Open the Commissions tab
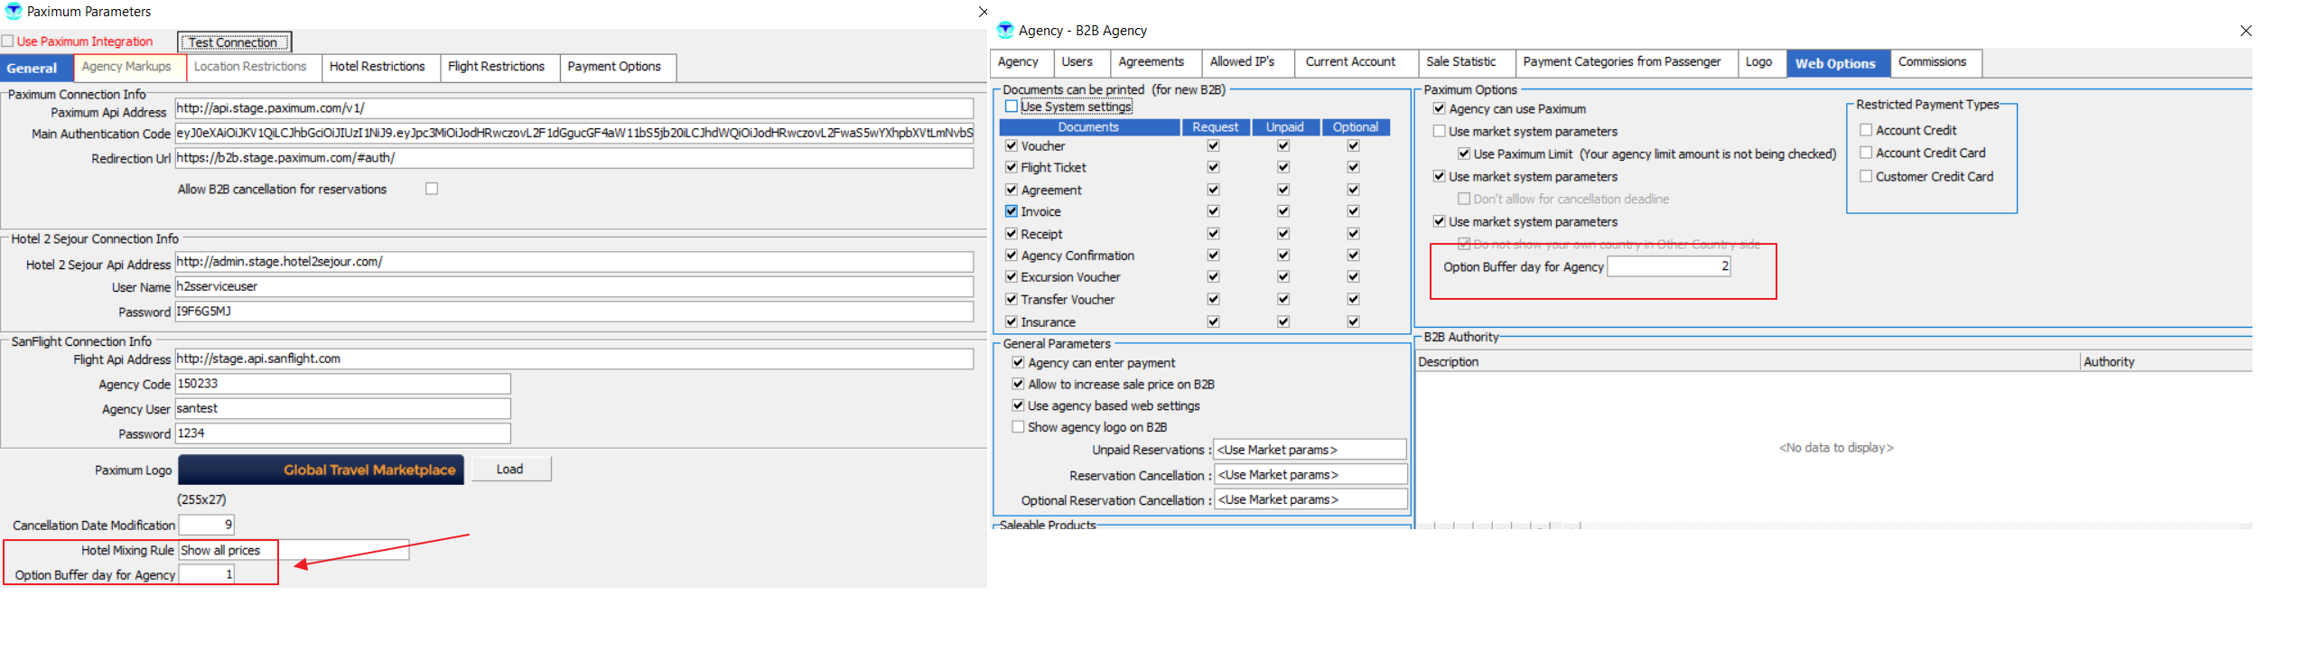The height and width of the screenshot is (652, 2322). click(x=1932, y=62)
